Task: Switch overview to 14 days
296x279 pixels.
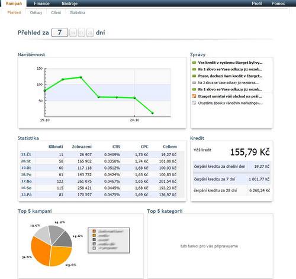Action: click(x=73, y=33)
